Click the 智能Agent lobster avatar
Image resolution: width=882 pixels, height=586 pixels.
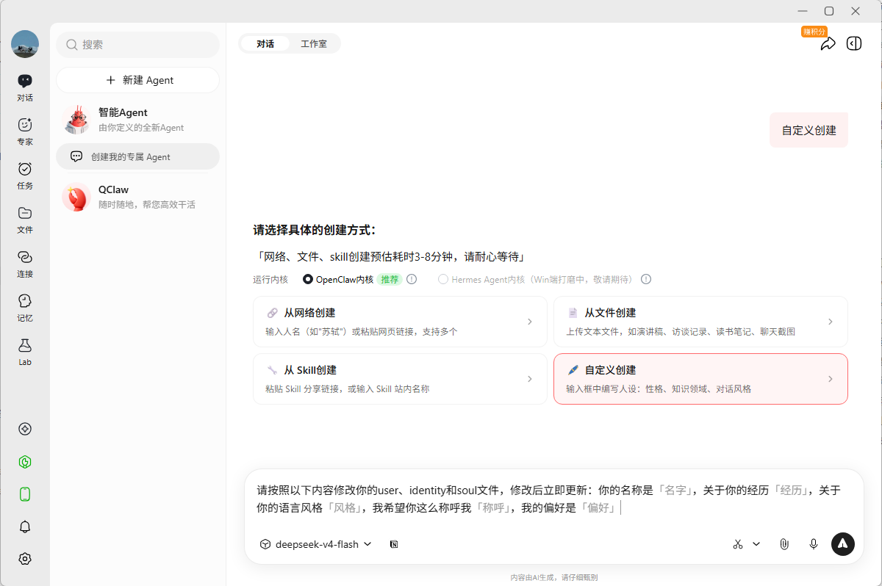click(x=76, y=119)
